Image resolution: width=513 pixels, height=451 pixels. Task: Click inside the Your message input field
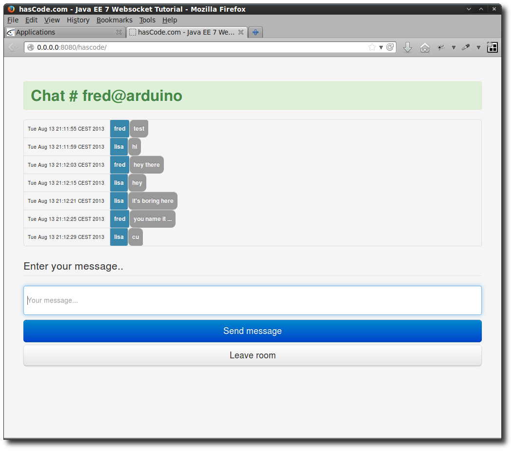click(x=252, y=300)
